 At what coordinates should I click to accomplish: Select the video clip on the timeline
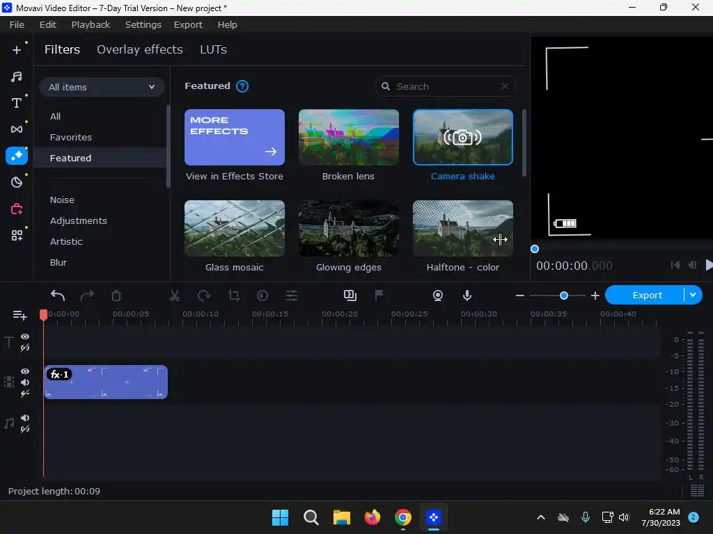pyautogui.click(x=106, y=382)
